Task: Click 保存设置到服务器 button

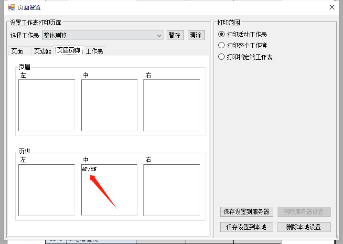Action: tap(247, 212)
